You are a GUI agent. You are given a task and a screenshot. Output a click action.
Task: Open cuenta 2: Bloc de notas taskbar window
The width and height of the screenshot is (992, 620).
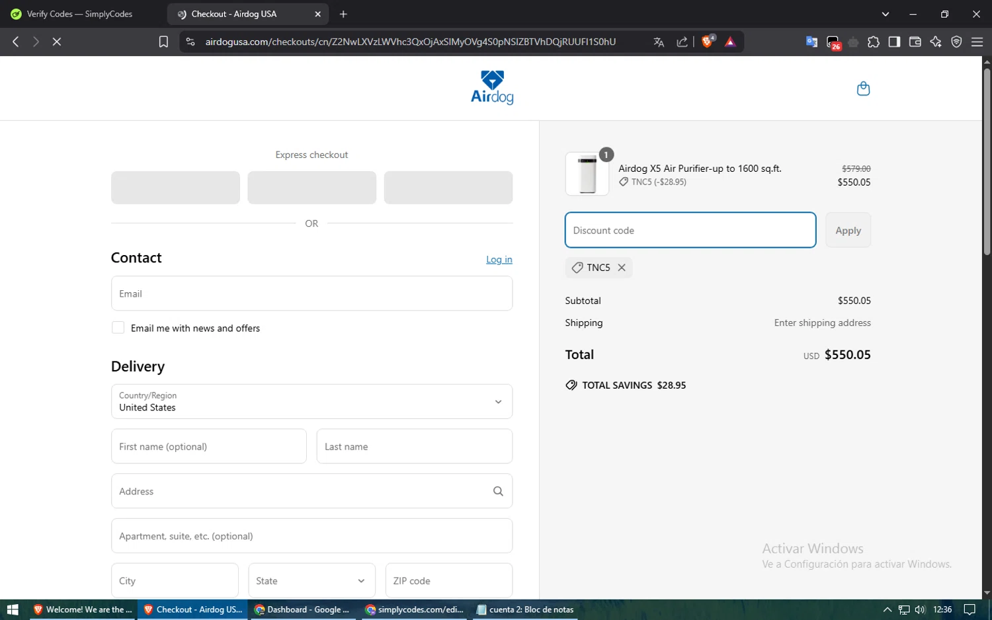tap(525, 609)
